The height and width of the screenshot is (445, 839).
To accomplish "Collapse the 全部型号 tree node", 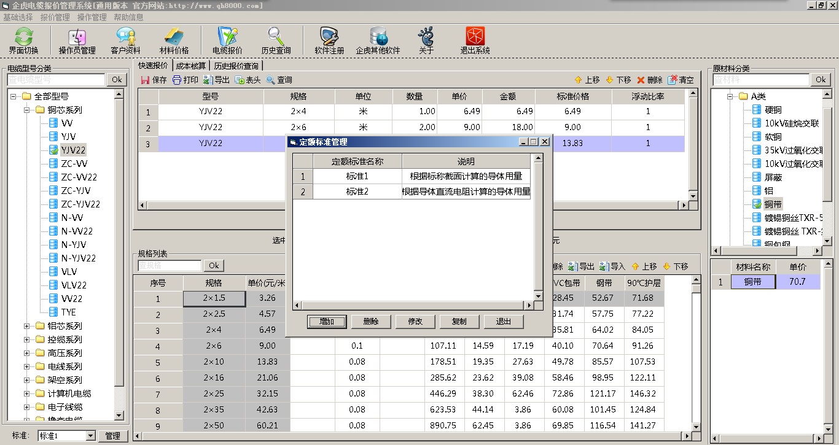I will point(14,96).
